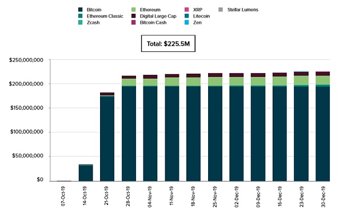The image size is (343, 213).
Task: Toggle the XRP legend entry
Action: [193, 10]
